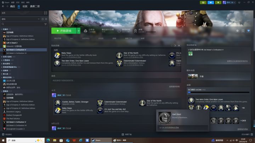
Task: Click the header achievement progress bar
Action: click(151, 32)
